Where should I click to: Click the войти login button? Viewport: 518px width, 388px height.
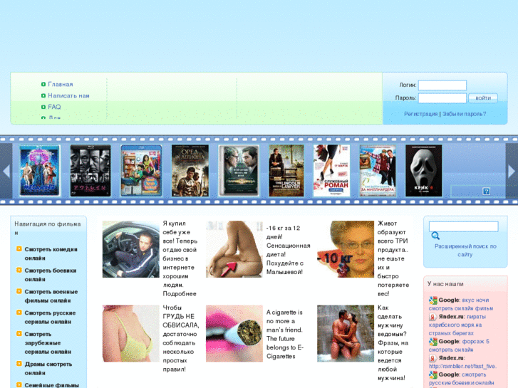pyautogui.click(x=483, y=98)
